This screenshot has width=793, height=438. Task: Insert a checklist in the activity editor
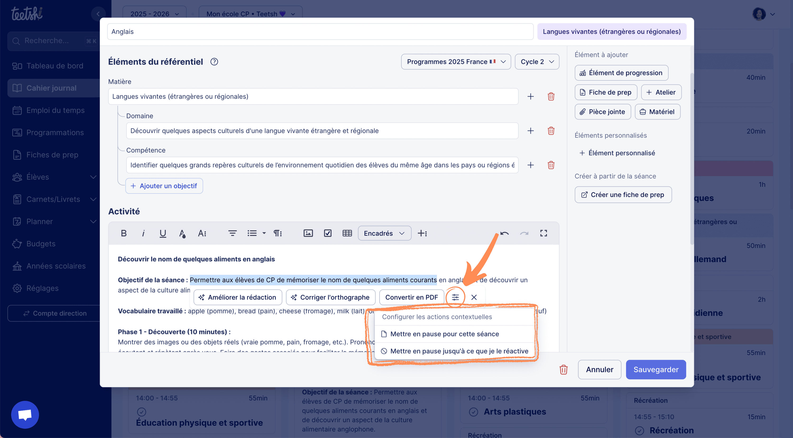pyautogui.click(x=328, y=233)
